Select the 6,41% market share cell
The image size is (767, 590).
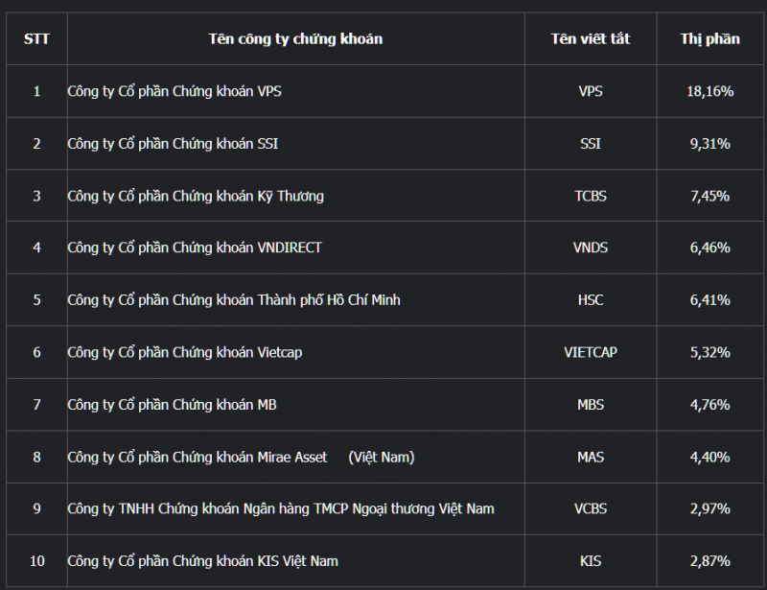(x=709, y=300)
